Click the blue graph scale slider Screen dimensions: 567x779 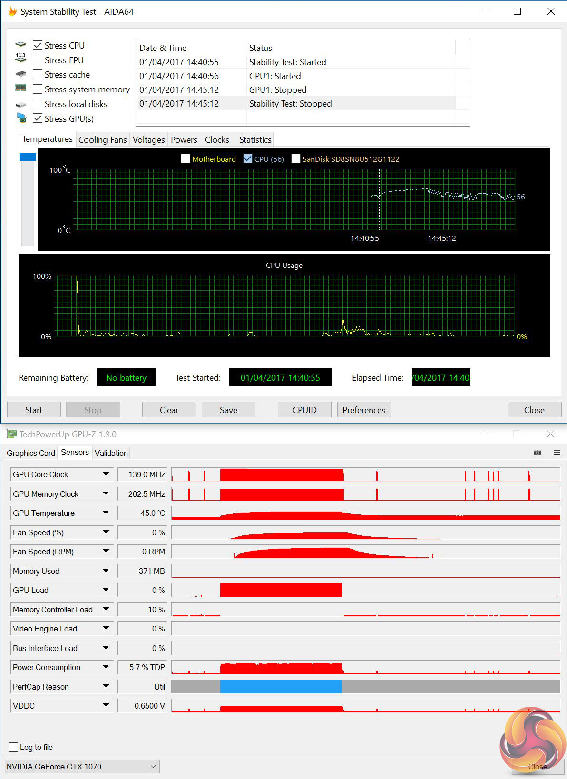[28, 157]
